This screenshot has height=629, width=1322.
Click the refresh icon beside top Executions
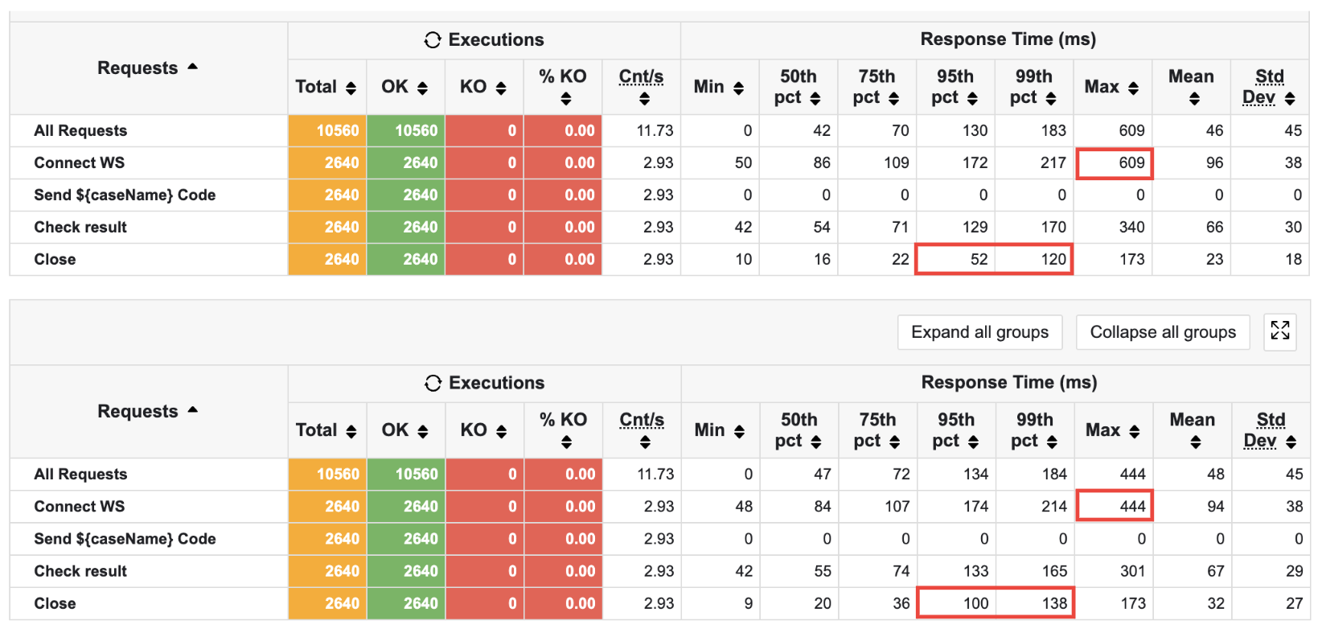[433, 40]
